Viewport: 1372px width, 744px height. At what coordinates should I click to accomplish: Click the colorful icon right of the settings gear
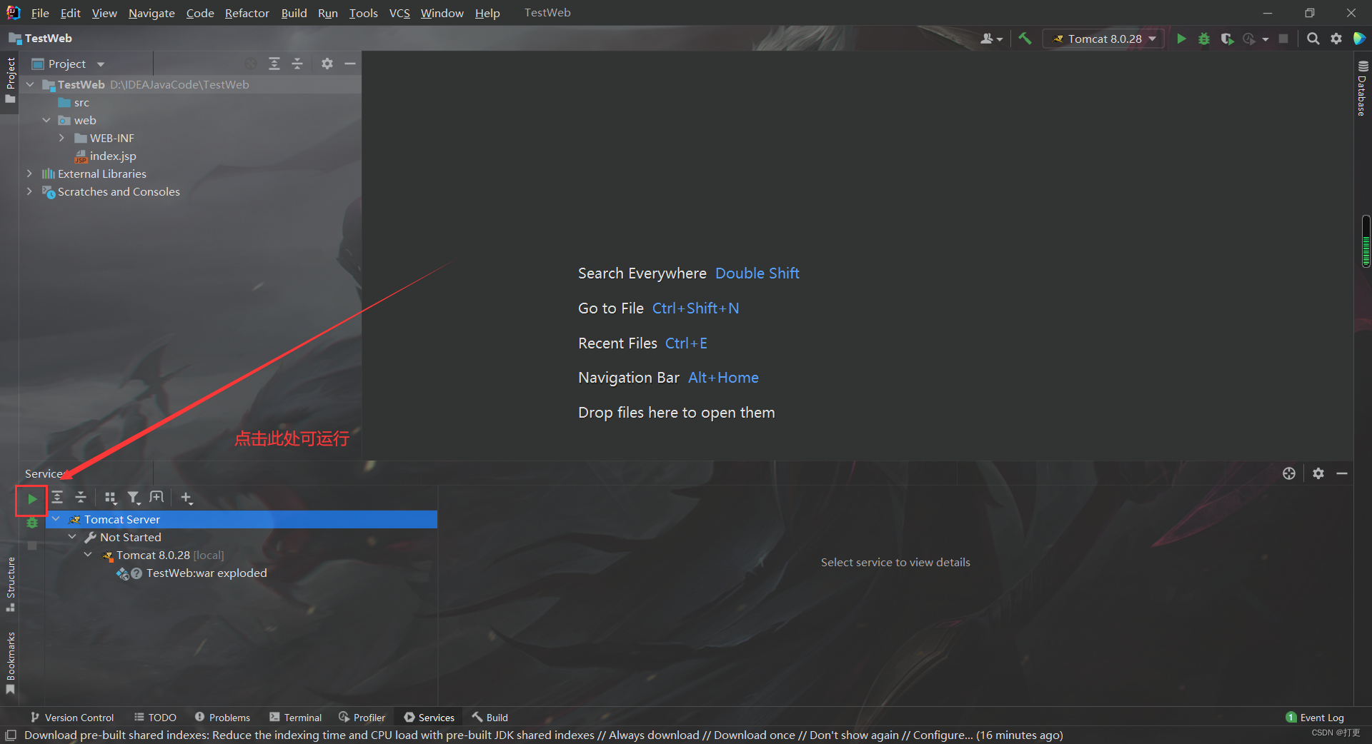click(x=1359, y=39)
